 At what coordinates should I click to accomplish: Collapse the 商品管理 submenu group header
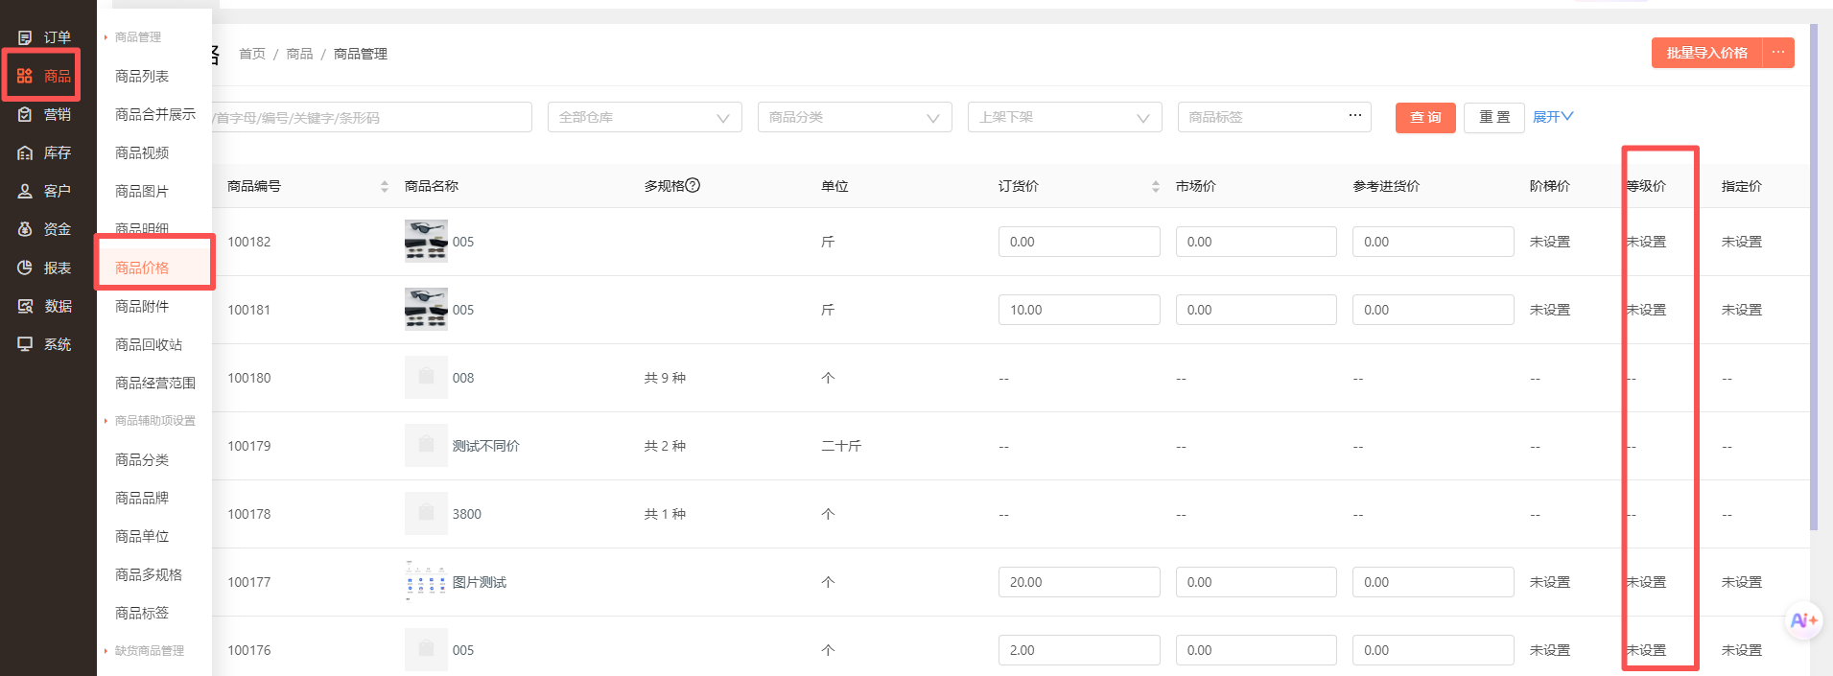point(137,37)
